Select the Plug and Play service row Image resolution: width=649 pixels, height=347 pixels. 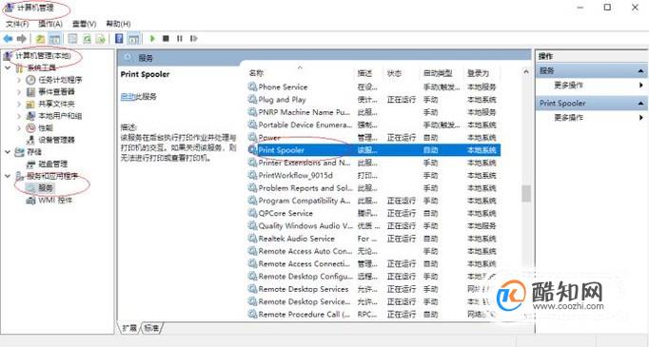pos(374,100)
